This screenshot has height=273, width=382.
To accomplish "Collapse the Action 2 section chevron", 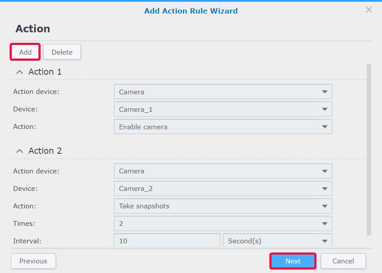I will tap(20, 151).
